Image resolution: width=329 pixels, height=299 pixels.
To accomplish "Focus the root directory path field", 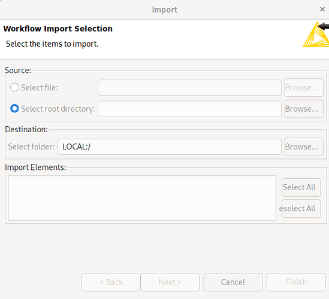I will point(189,109).
